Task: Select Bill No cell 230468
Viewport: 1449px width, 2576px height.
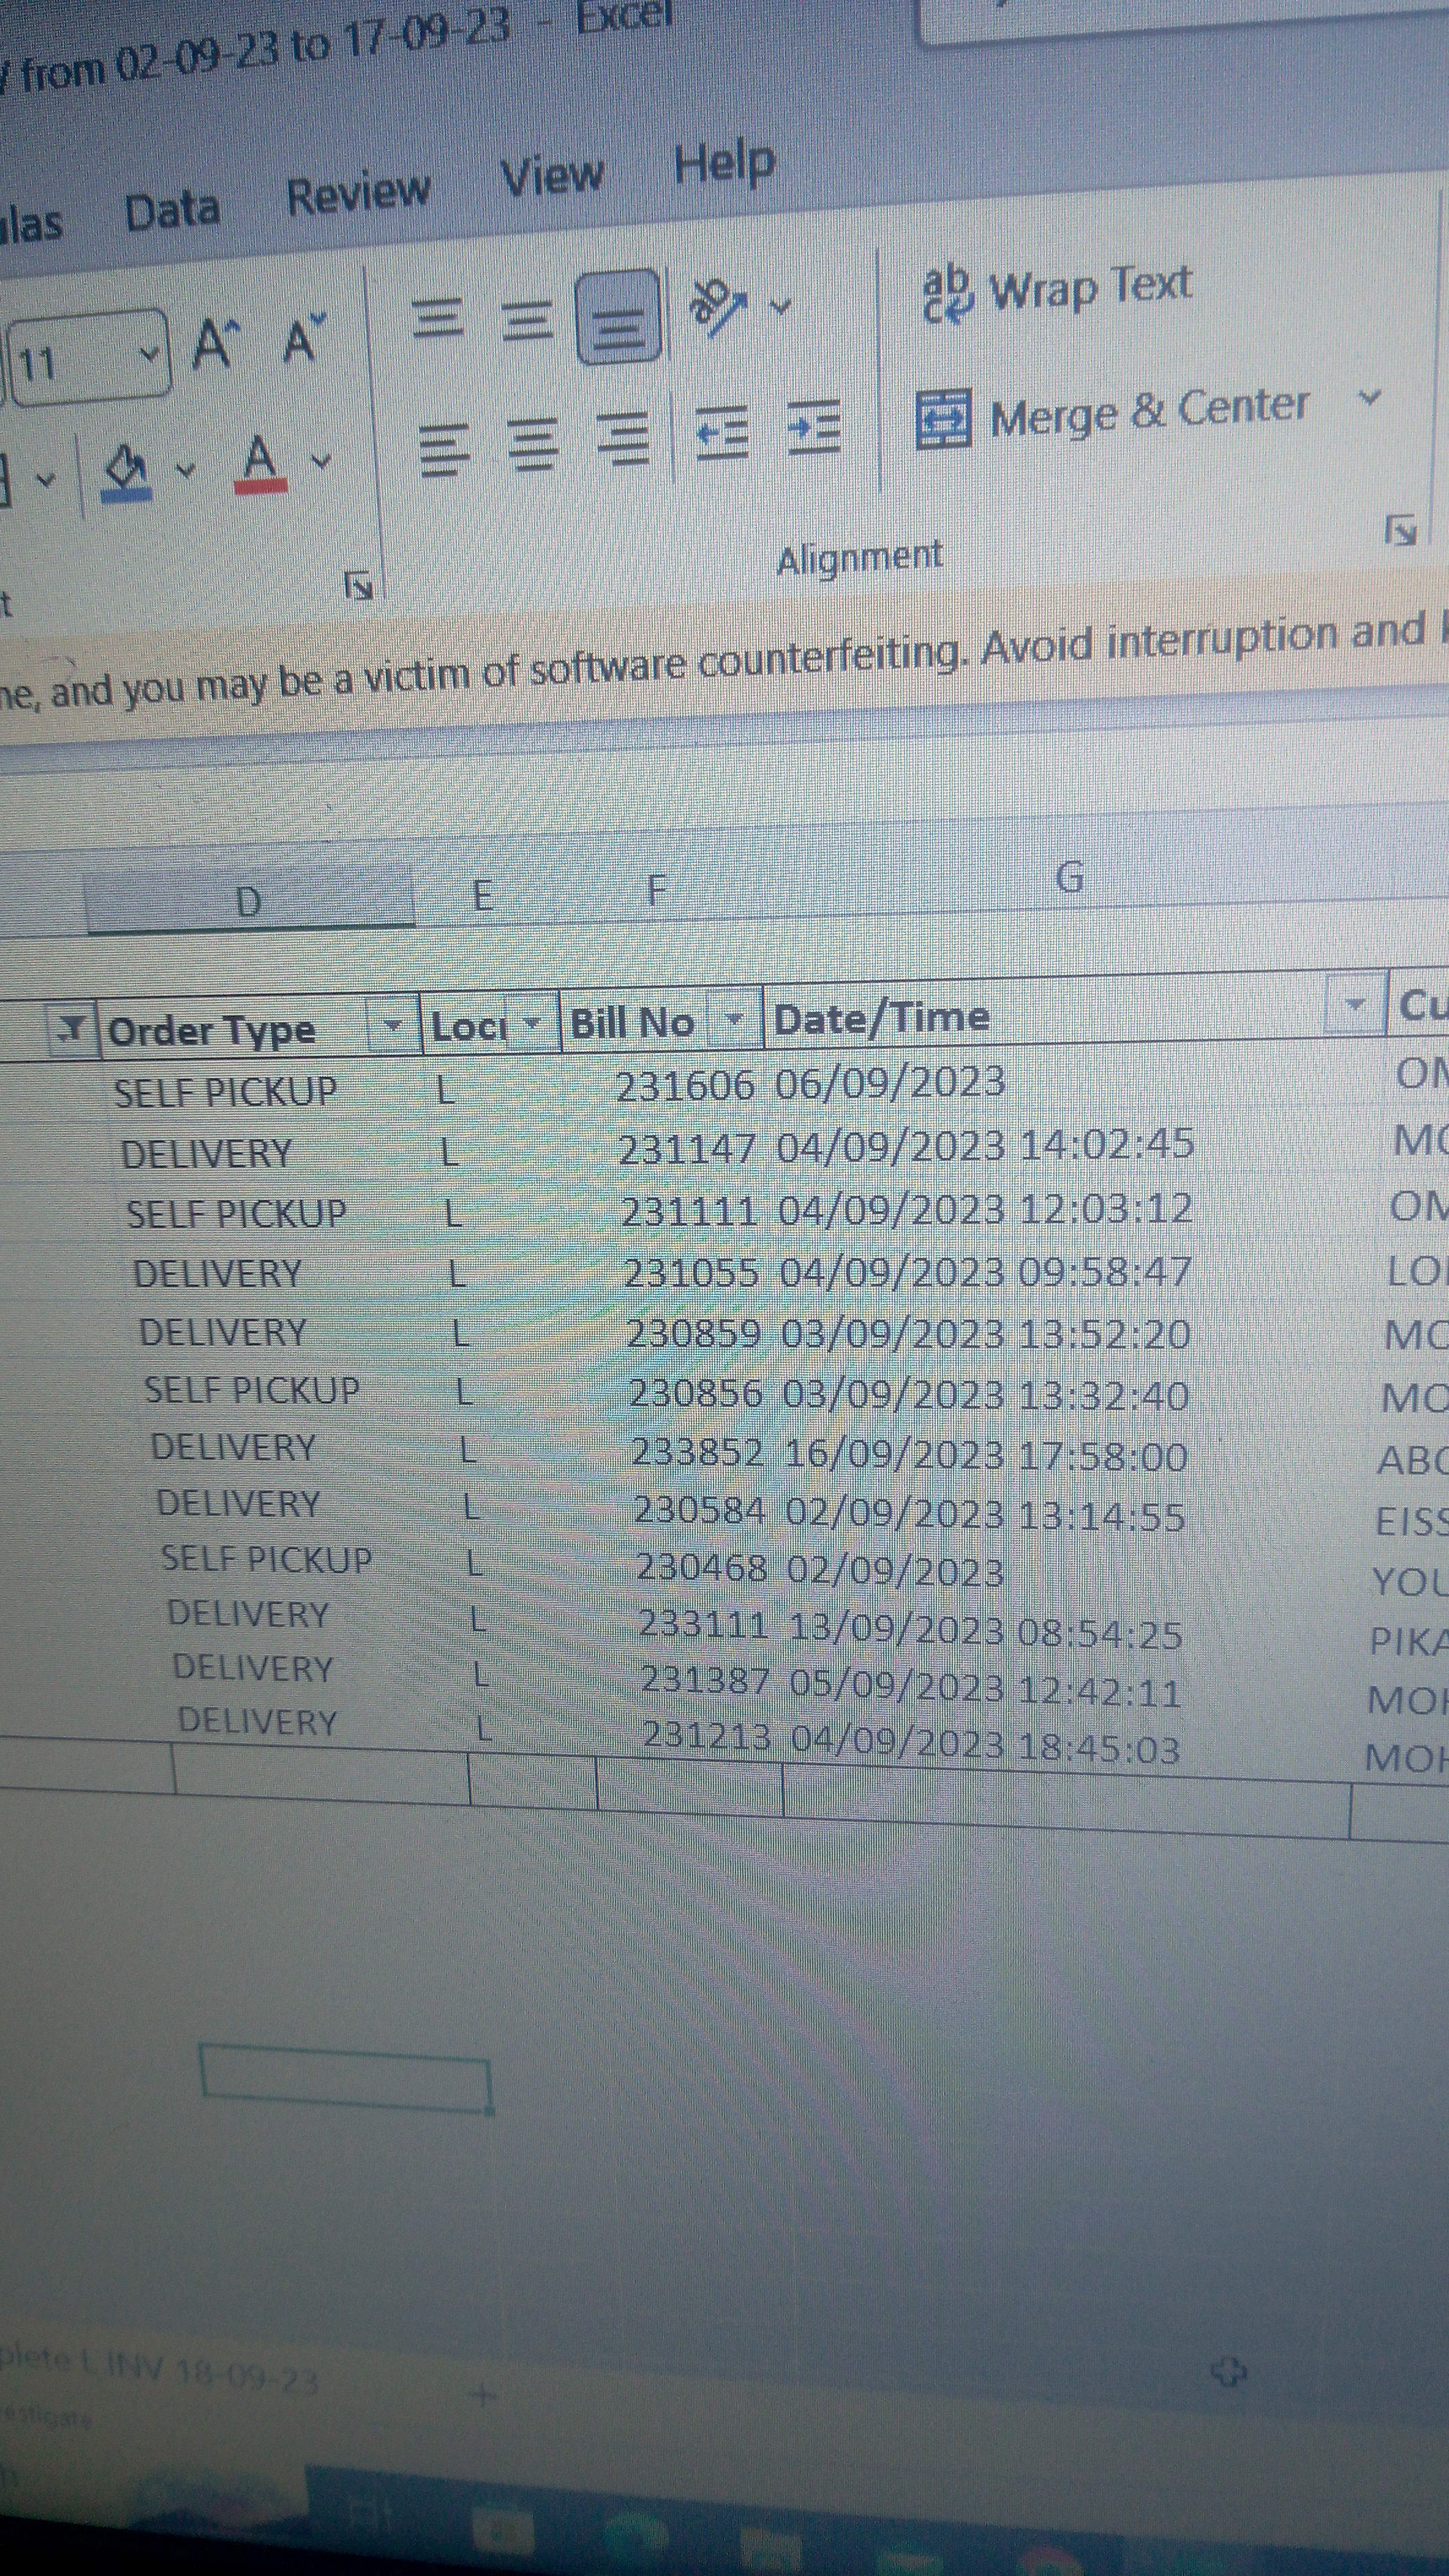Action: (702, 1567)
